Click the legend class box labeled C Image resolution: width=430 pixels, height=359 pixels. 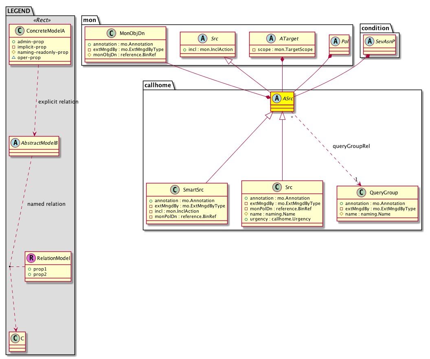point(16,341)
